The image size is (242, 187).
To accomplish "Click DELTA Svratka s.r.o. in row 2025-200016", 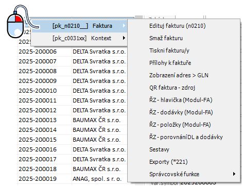I will click(x=99, y=149).
